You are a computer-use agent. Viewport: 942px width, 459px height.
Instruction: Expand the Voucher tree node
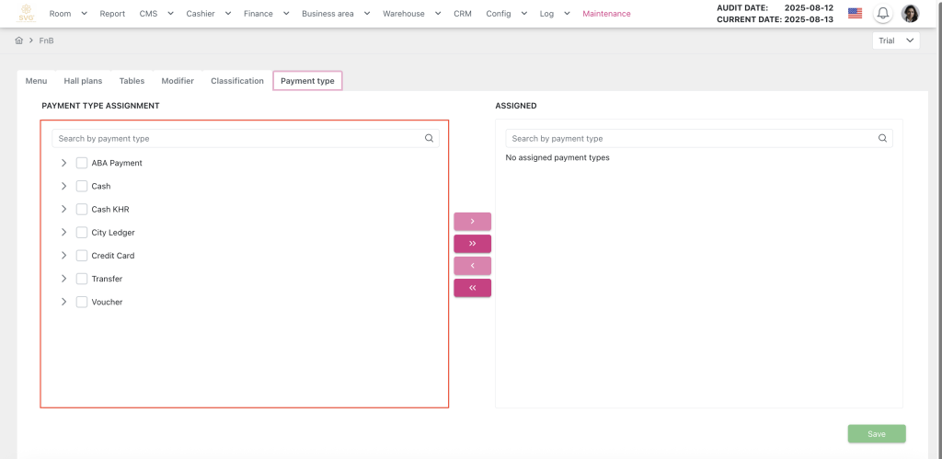(x=63, y=302)
